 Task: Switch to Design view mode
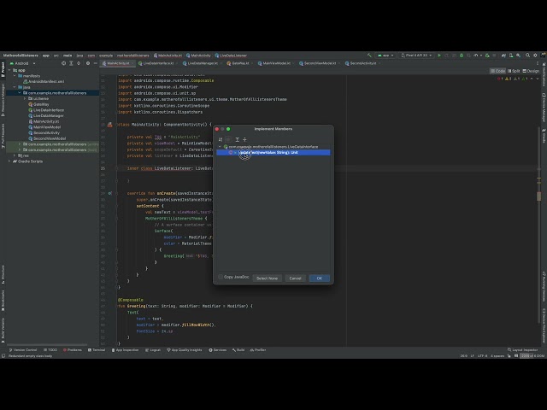531,71
